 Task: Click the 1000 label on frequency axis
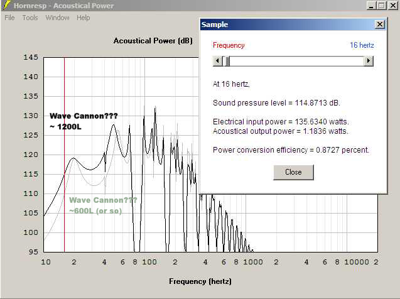(x=253, y=262)
